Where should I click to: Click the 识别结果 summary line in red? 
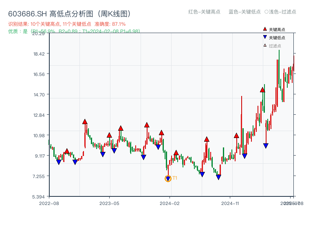(67, 24)
